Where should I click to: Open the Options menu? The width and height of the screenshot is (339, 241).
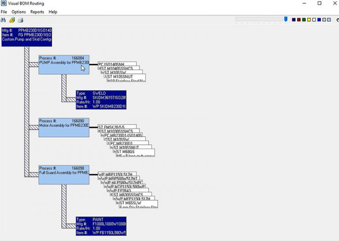[19, 12]
